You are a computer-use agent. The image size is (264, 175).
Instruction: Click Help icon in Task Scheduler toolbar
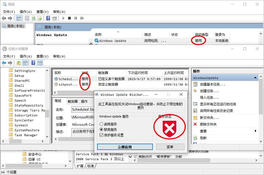tap(33, 63)
